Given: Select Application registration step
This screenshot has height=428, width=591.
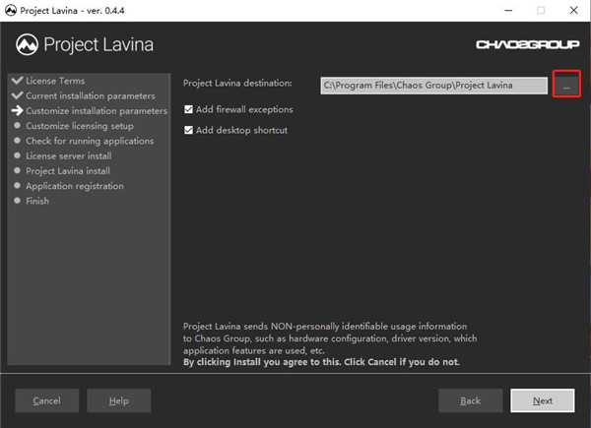Looking at the screenshot, I should (x=75, y=186).
